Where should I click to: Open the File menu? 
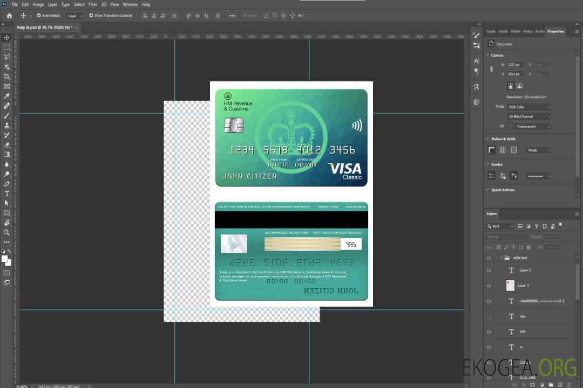(15, 4)
